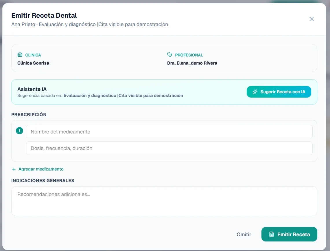This screenshot has width=330, height=251.
Task: Click the Emitir Receta Dental title
Action: coord(44,15)
